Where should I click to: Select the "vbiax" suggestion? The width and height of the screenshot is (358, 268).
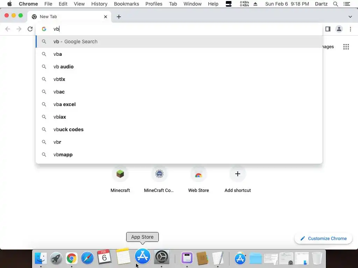[179, 117]
